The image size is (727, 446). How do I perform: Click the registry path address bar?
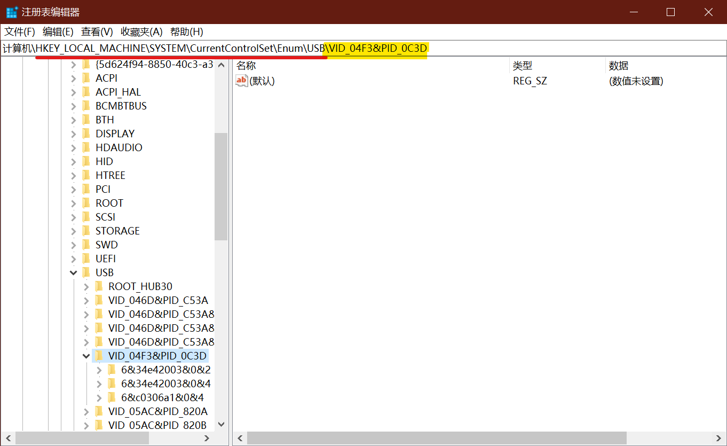coord(363,49)
